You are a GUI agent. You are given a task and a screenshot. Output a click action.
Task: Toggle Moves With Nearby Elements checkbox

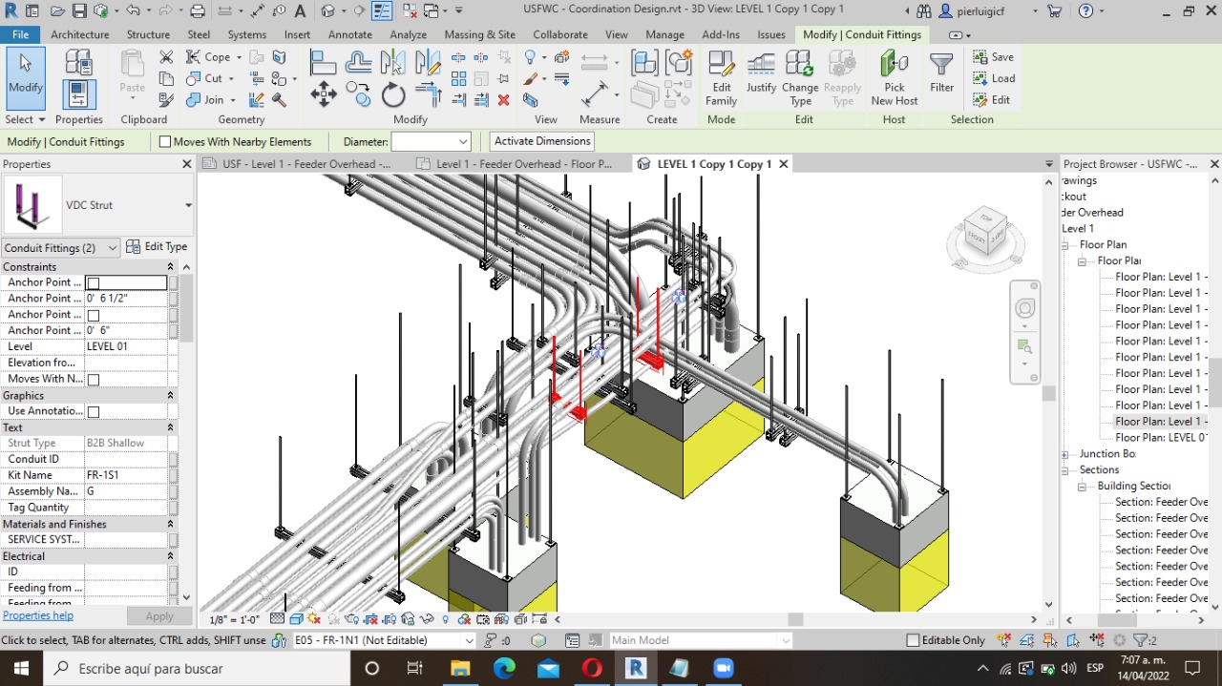(165, 142)
